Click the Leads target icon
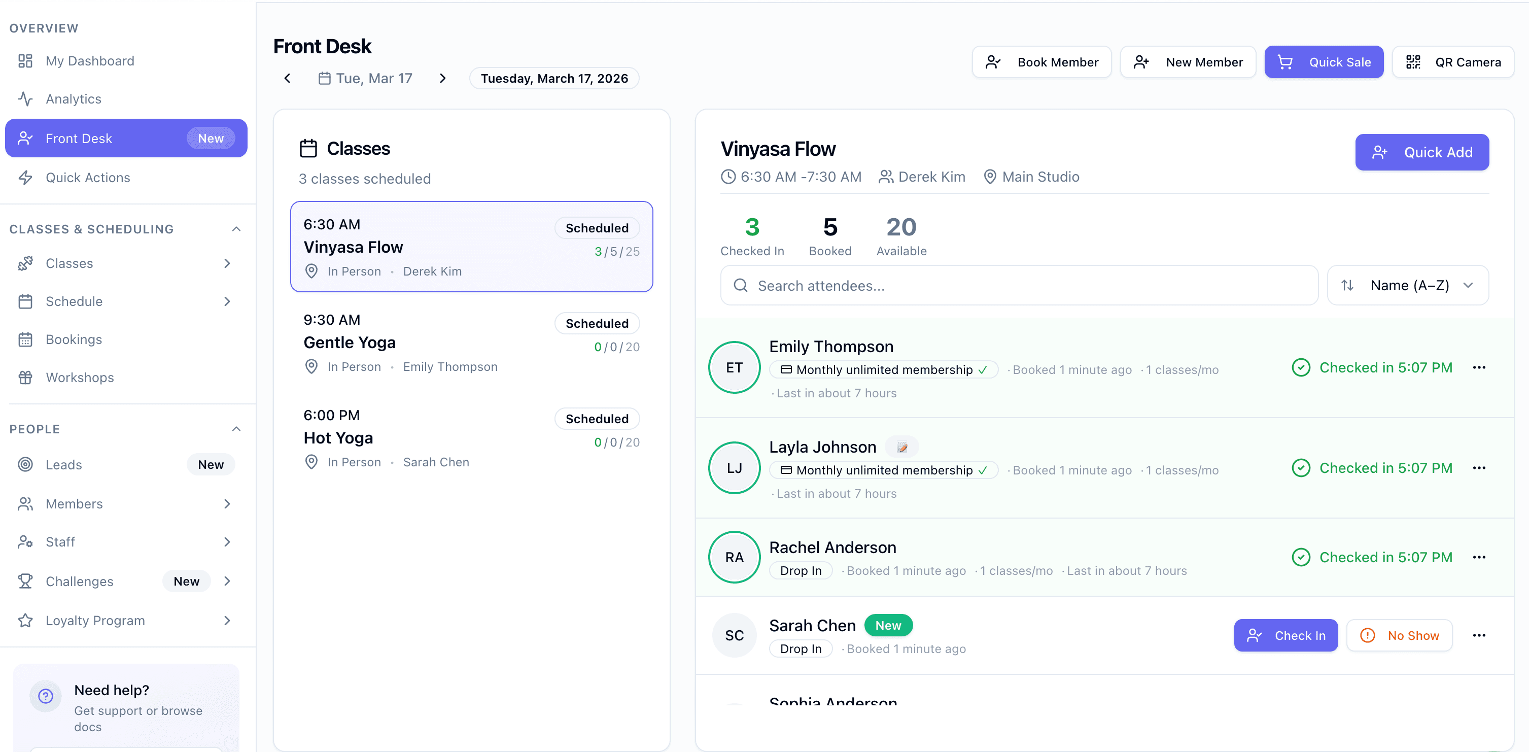This screenshot has width=1529, height=752. click(25, 465)
